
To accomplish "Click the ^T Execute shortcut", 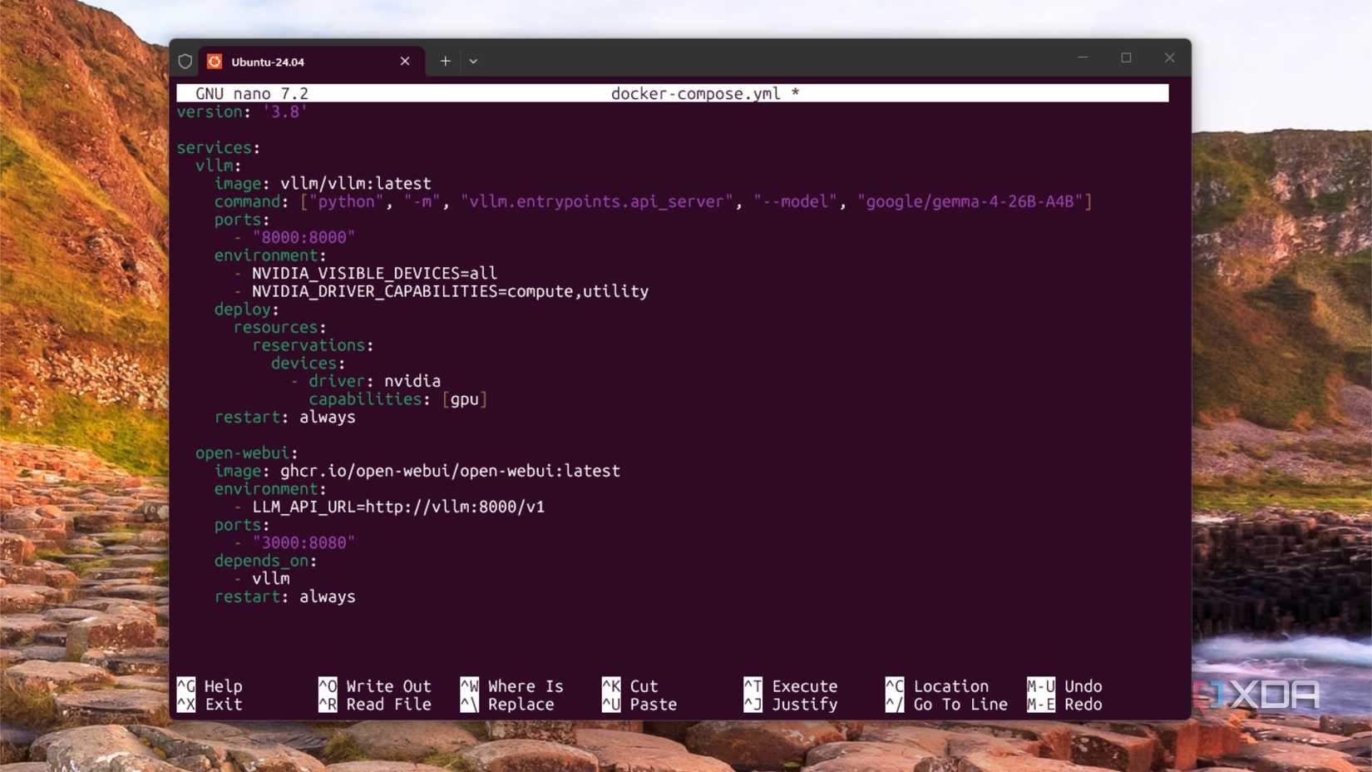I will pyautogui.click(x=791, y=686).
